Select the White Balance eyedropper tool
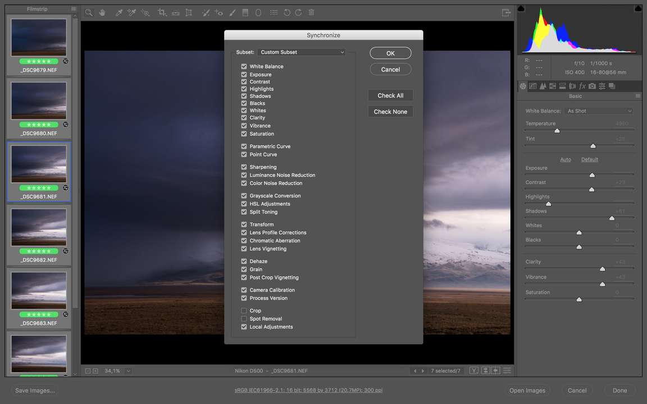This screenshot has height=404, width=647. click(x=119, y=12)
